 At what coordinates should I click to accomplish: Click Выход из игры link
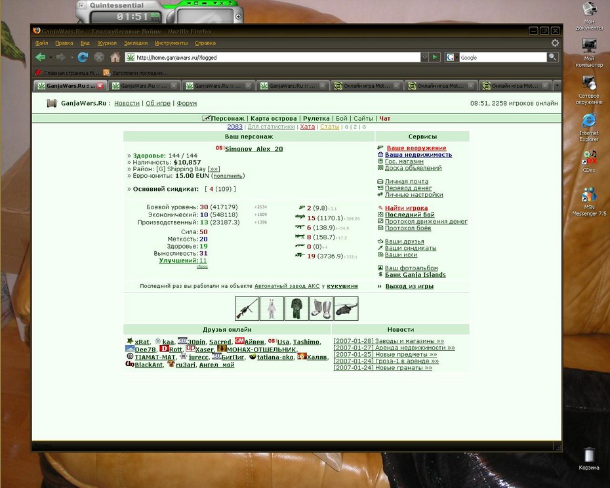[409, 287]
